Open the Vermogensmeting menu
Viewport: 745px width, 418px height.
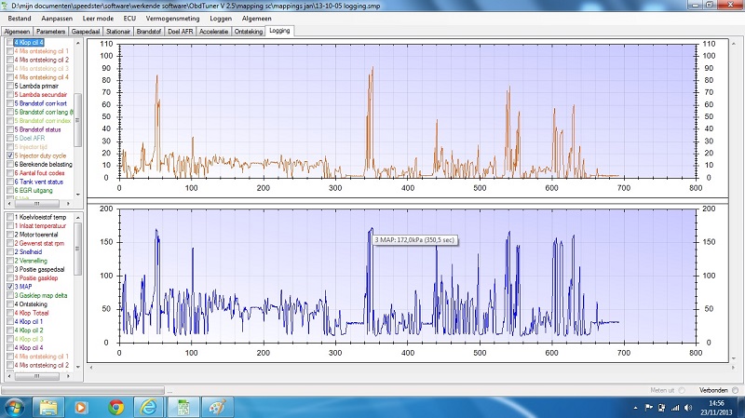point(173,19)
